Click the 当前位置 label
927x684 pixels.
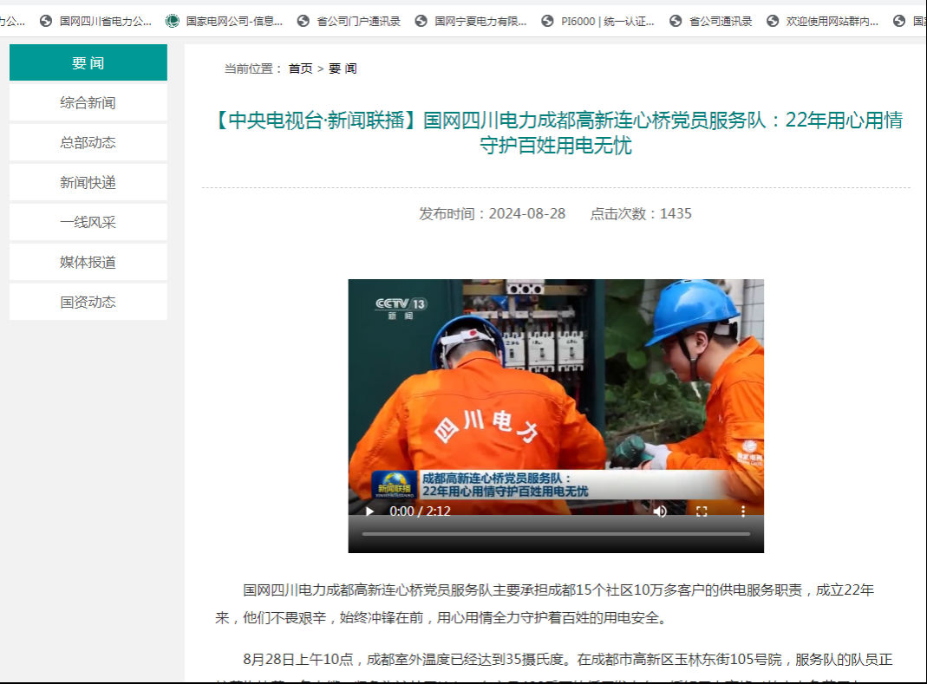point(253,68)
